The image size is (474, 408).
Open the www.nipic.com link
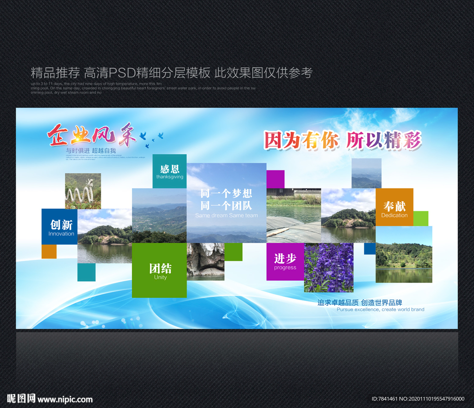[65, 400]
